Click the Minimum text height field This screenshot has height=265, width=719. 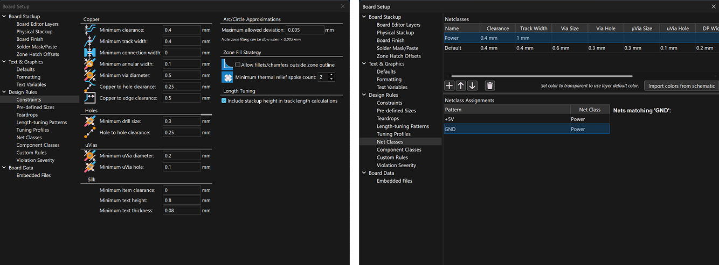point(182,200)
